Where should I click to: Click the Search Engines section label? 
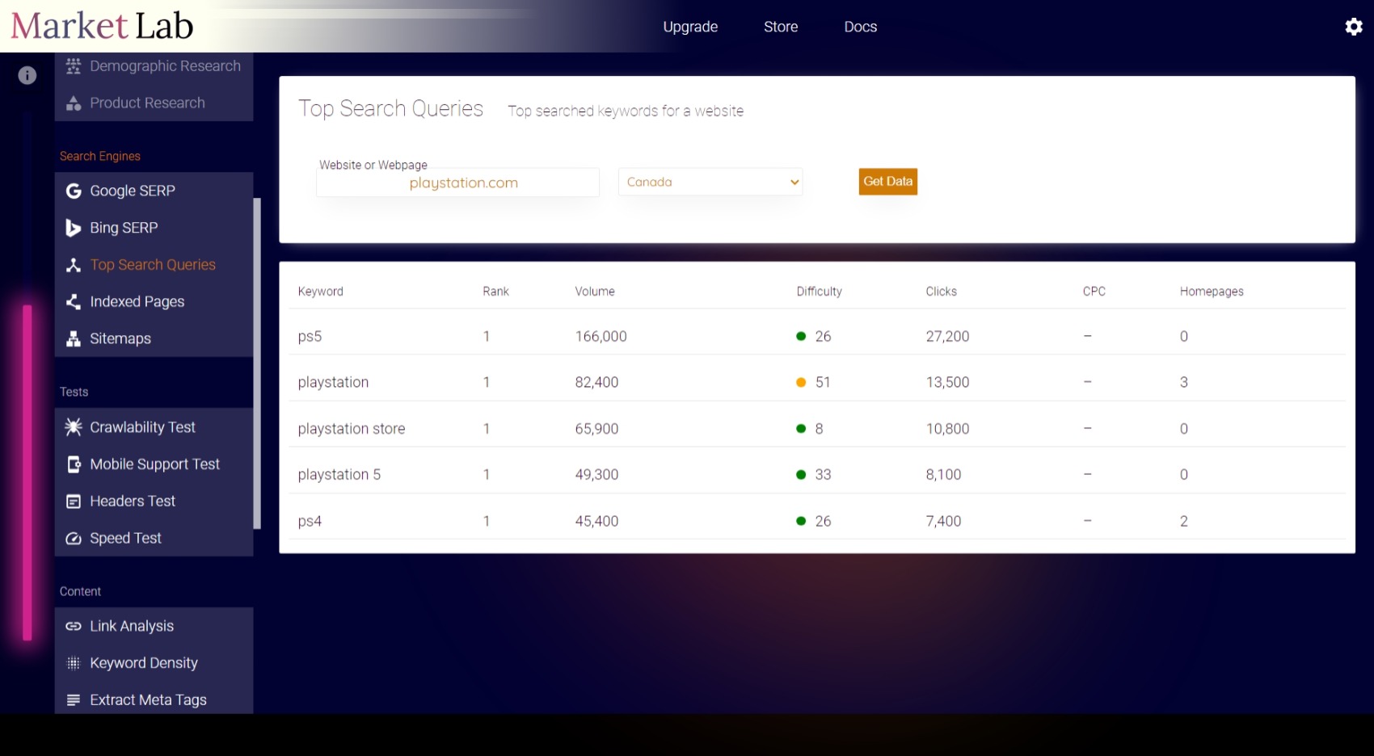[100, 157]
